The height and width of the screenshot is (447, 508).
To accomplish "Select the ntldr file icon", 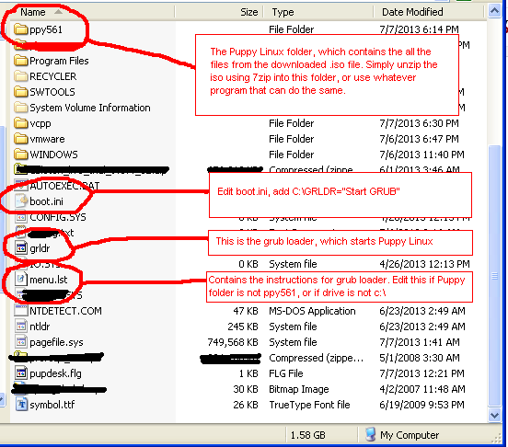I will [21, 327].
